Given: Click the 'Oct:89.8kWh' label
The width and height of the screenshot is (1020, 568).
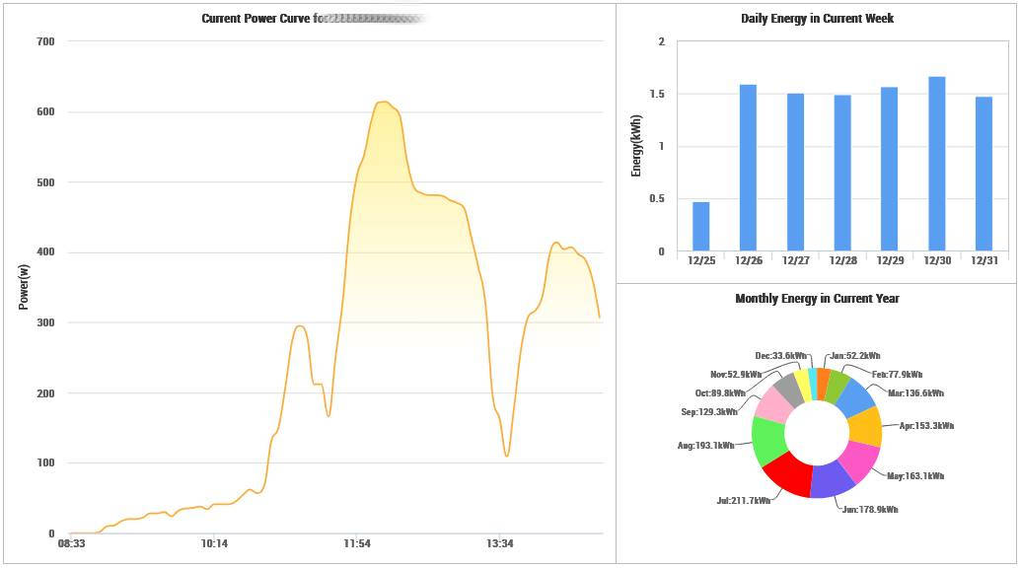Looking at the screenshot, I should pyautogui.click(x=720, y=393).
